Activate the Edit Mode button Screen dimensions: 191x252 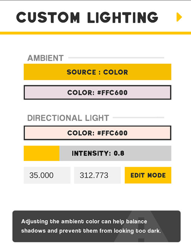click(148, 175)
